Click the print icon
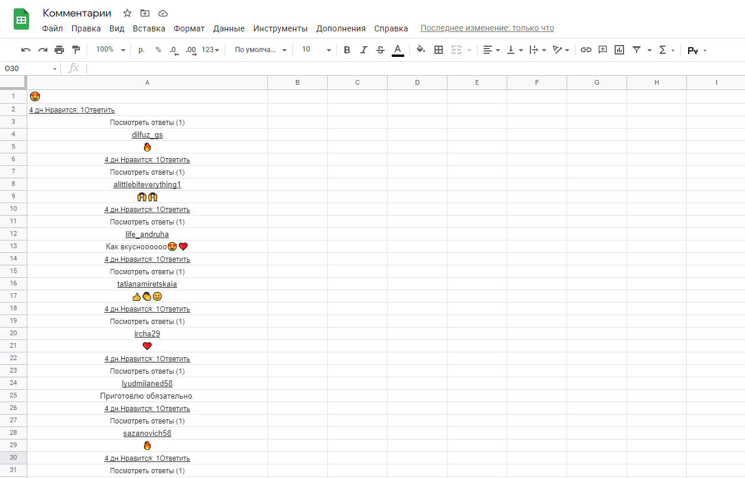This screenshot has height=478, width=745. coord(59,50)
